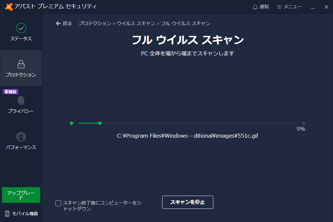
Task: Click the notification bell icon
Action: (255, 7)
